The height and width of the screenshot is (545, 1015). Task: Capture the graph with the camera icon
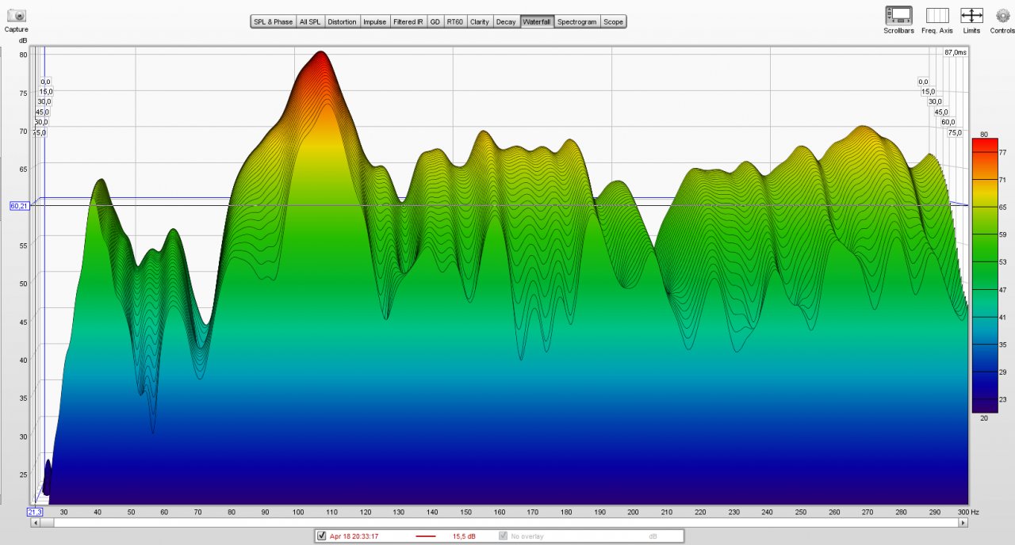16,16
